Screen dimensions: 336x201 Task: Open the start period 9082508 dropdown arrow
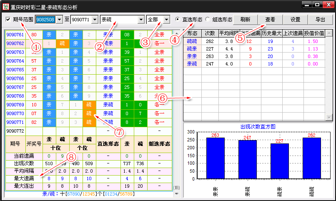click(59, 20)
